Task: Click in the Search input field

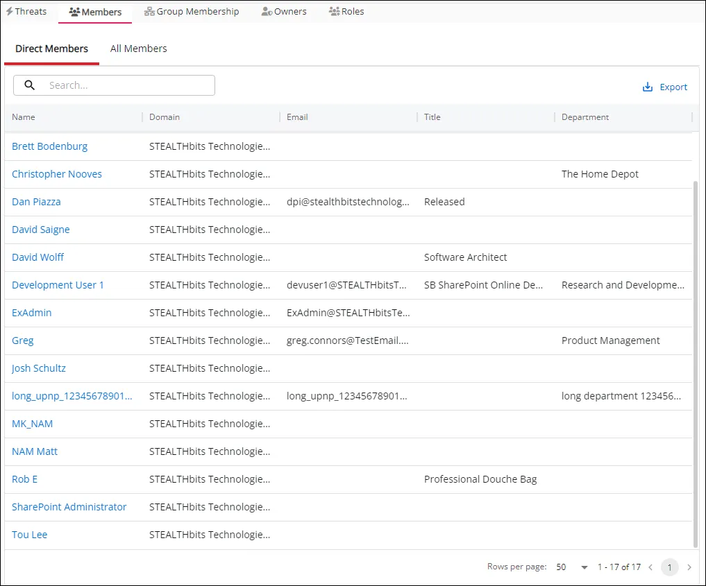Action: click(x=114, y=85)
